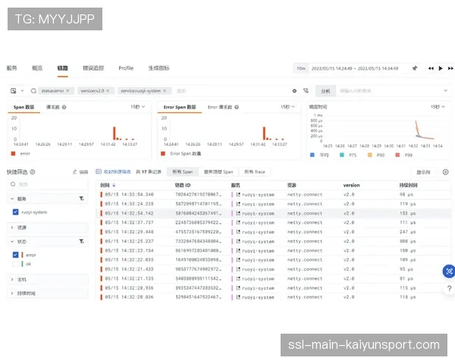The image size is (455, 364).
Task: Uncheck the error status checkbox
Action: (x=16, y=255)
